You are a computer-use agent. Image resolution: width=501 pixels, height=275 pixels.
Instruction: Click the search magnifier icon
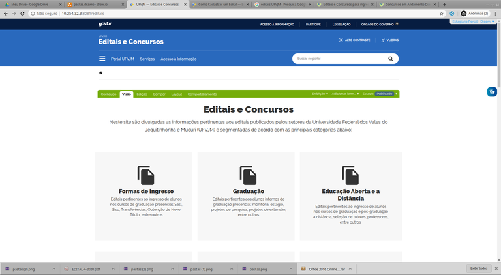390,59
